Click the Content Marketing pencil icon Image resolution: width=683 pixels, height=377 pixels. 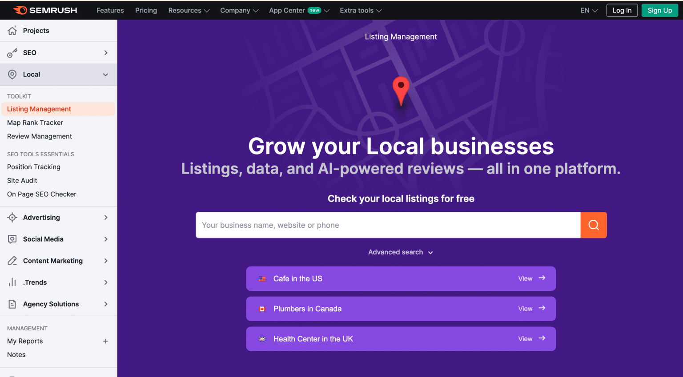tap(12, 261)
